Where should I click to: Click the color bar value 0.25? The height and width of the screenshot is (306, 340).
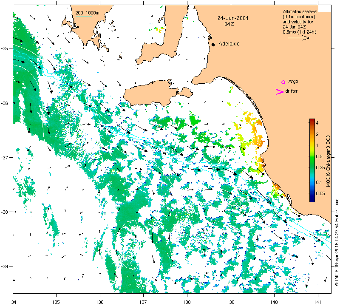(320, 167)
